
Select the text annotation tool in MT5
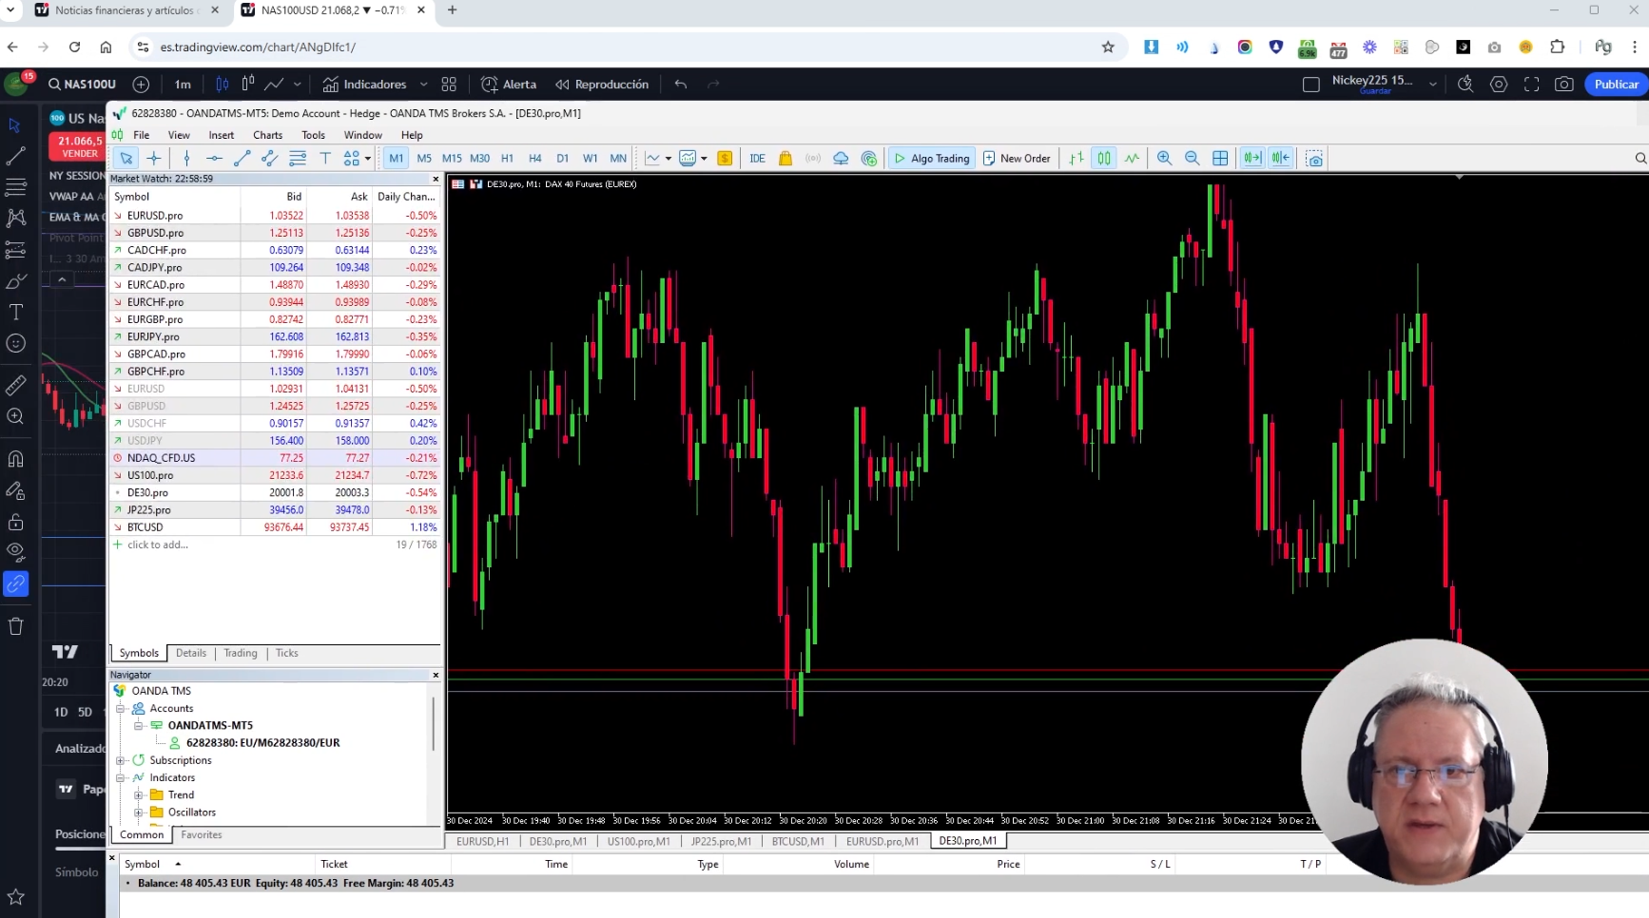[x=326, y=159]
